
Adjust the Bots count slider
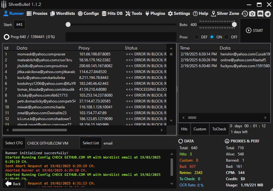coord(234,24)
